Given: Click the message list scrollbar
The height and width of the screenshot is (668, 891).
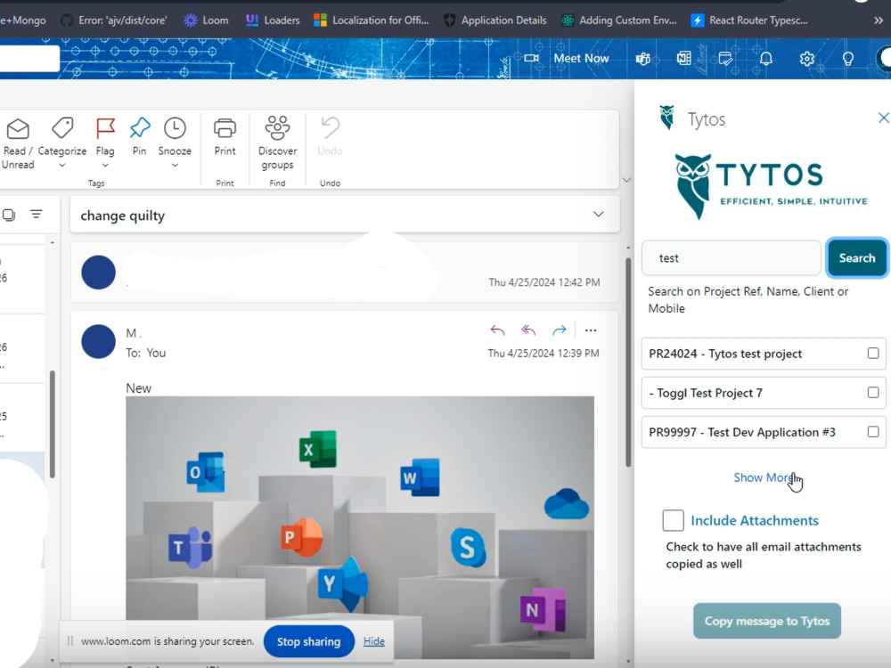Looking at the screenshot, I should [x=53, y=424].
